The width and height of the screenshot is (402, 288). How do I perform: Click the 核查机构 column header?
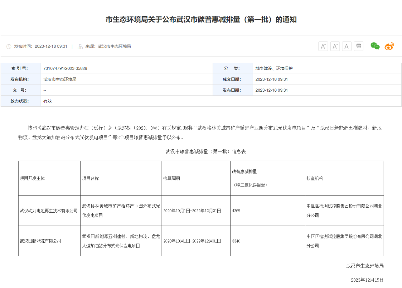coord(315,178)
